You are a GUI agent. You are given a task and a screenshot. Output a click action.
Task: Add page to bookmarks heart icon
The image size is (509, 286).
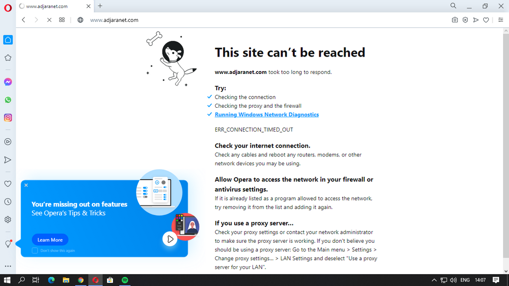[x=486, y=20]
